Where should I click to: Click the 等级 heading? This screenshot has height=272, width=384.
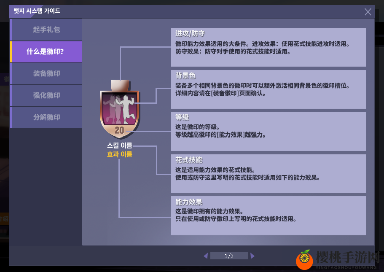[x=182, y=117]
